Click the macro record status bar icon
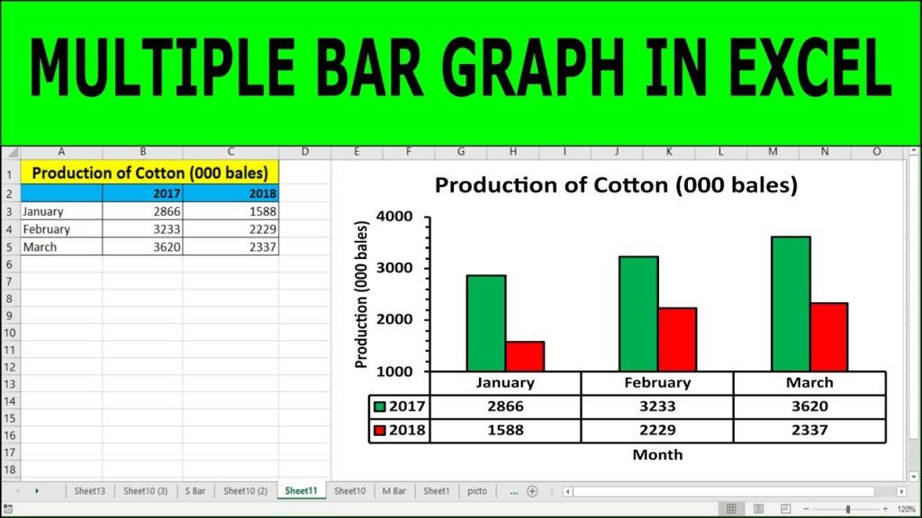This screenshot has height=518, width=922. [x=7, y=509]
